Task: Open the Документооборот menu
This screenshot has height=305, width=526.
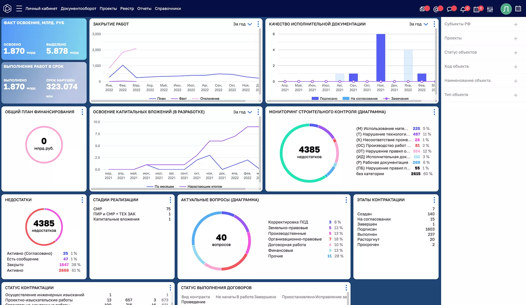Action: coord(78,9)
